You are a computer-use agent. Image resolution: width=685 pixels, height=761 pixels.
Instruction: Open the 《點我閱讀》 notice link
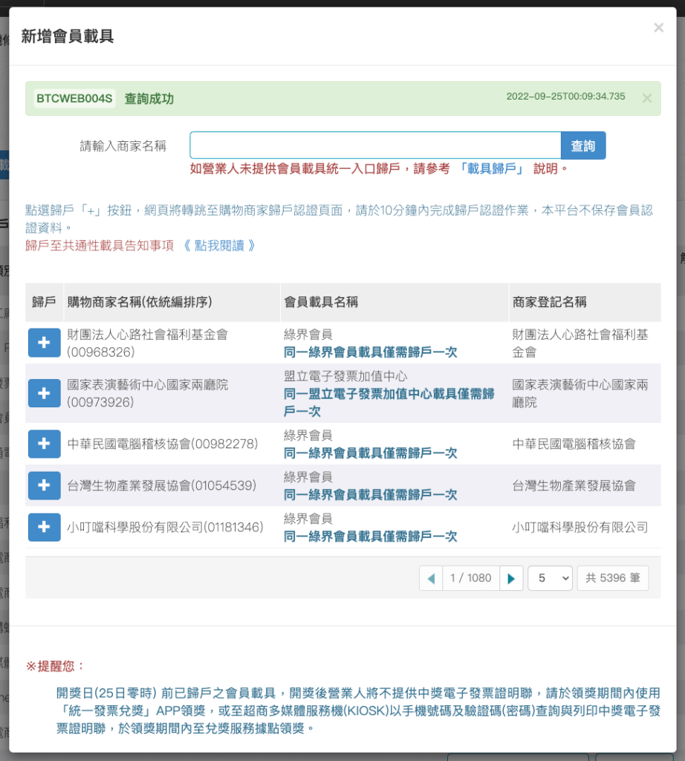coord(220,245)
